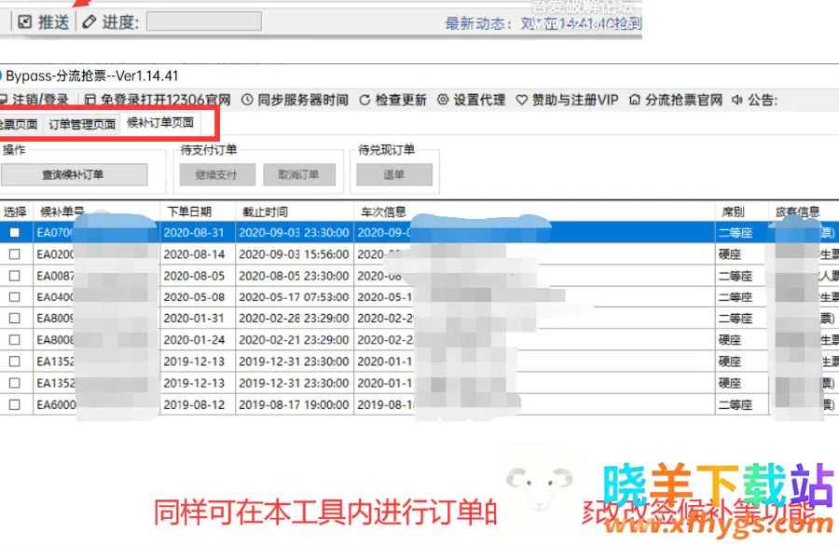The height and width of the screenshot is (546, 839).
Task: Open 分流抢票官网 home icon
Action: pos(635,100)
